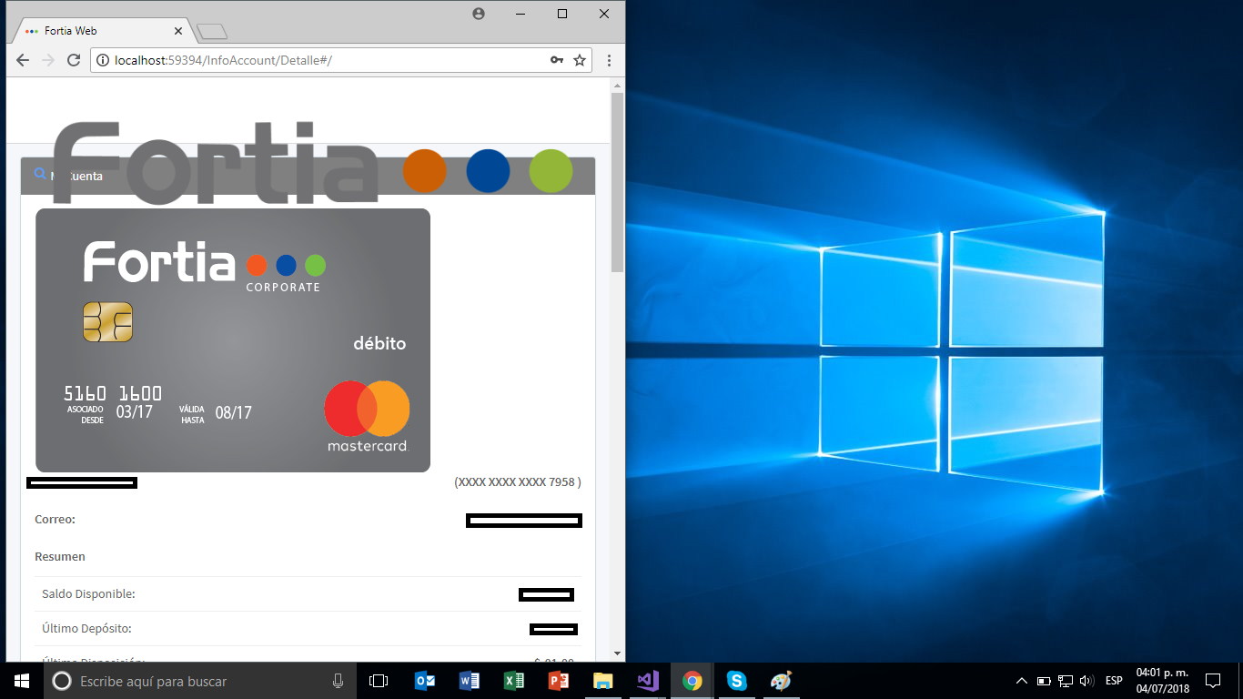Open Excel from taskbar
1243x699 pixels.
[514, 681]
